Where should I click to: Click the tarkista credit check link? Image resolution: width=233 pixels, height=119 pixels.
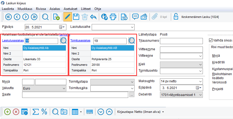click(x=65, y=34)
